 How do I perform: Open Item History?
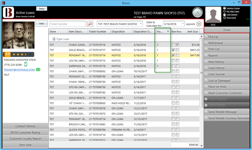click(x=227, y=62)
